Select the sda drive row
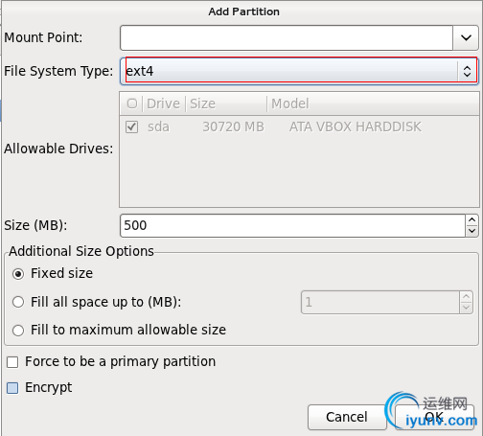 [x=299, y=126]
